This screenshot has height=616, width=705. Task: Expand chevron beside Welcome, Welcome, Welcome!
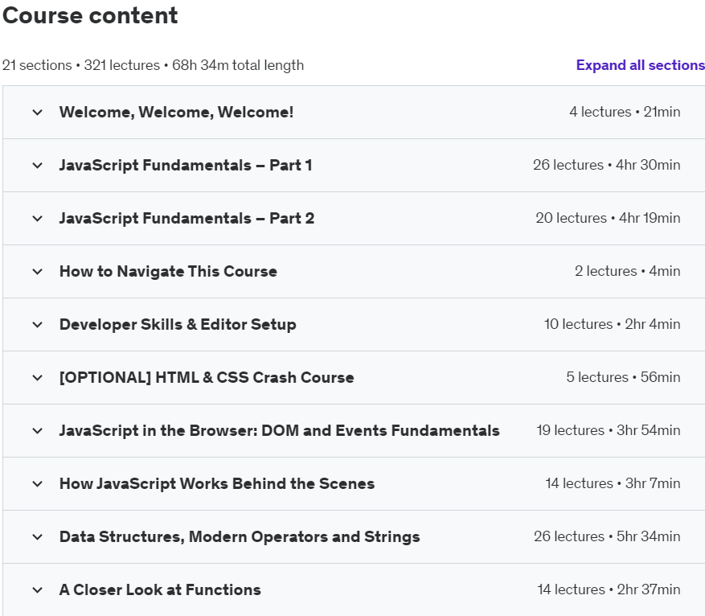point(37,113)
